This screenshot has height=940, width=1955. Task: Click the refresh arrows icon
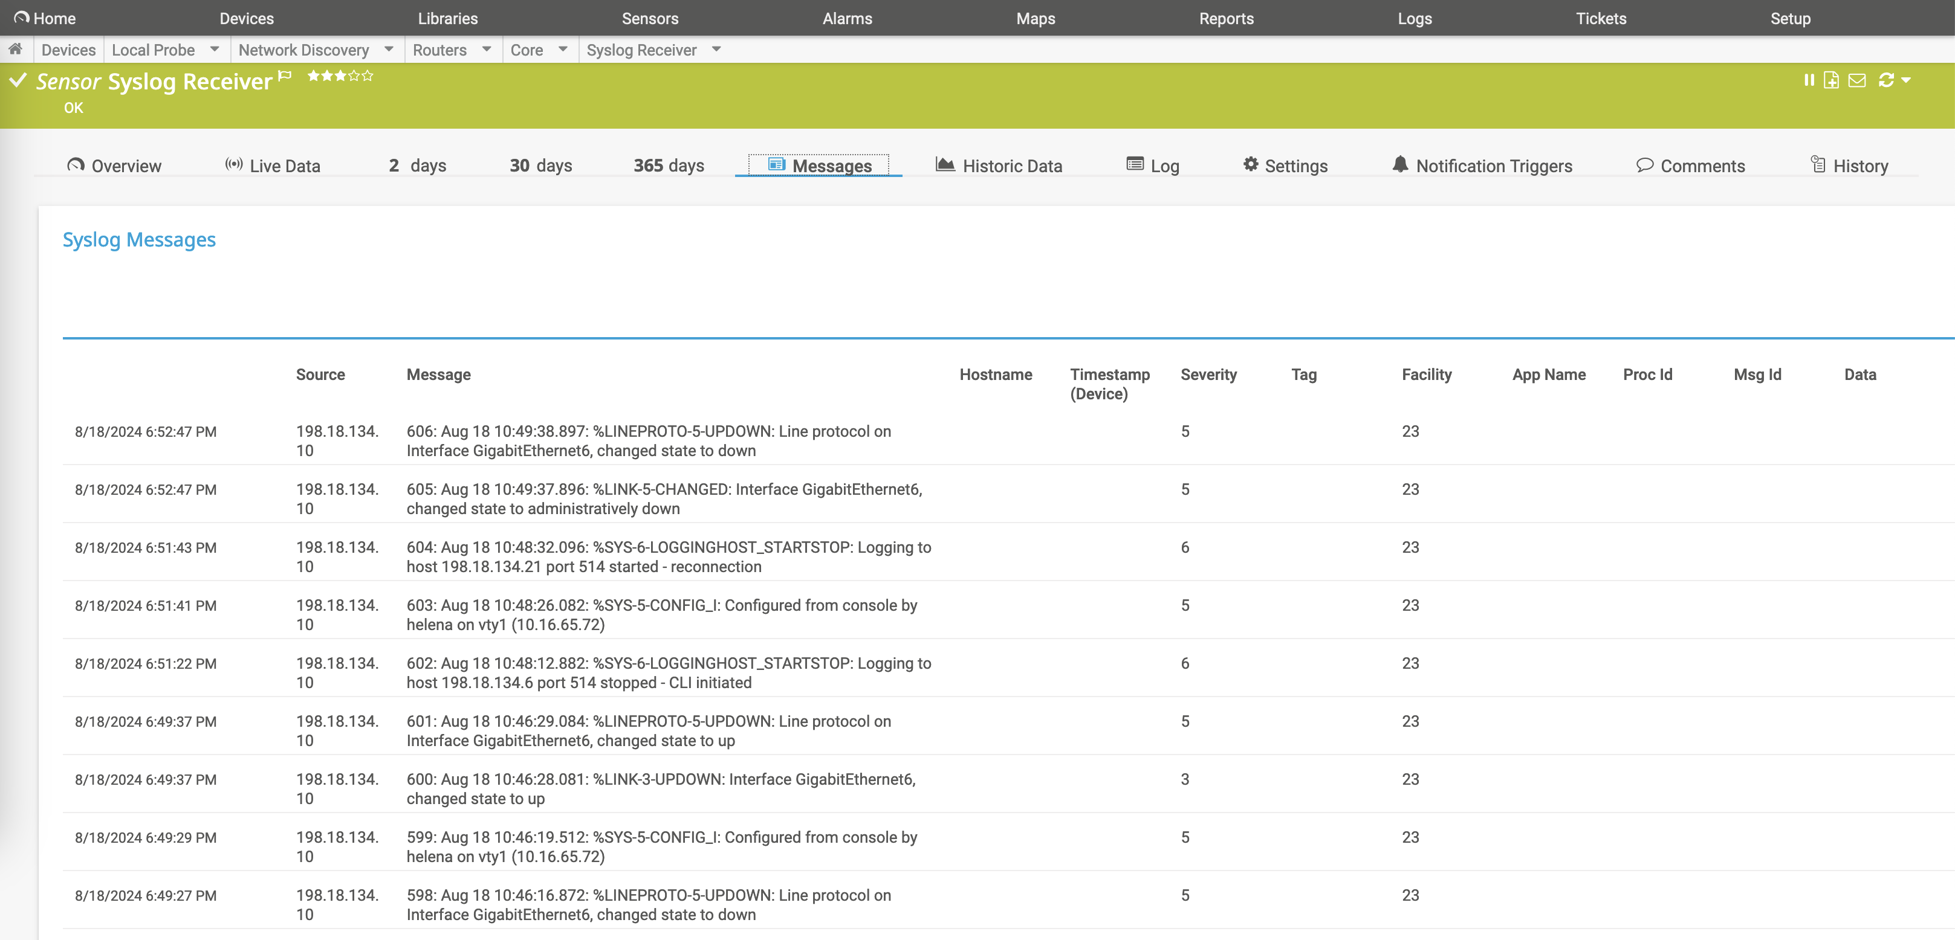coord(1885,80)
